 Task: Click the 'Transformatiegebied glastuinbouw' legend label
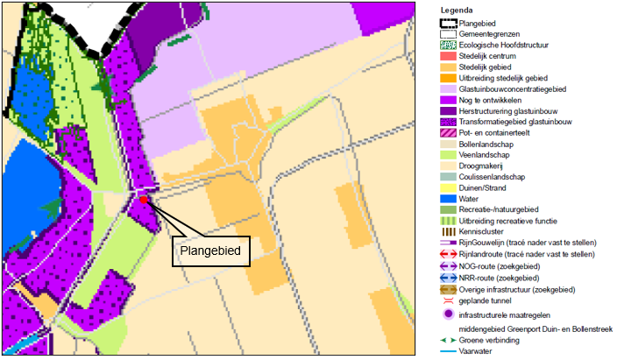(x=515, y=122)
